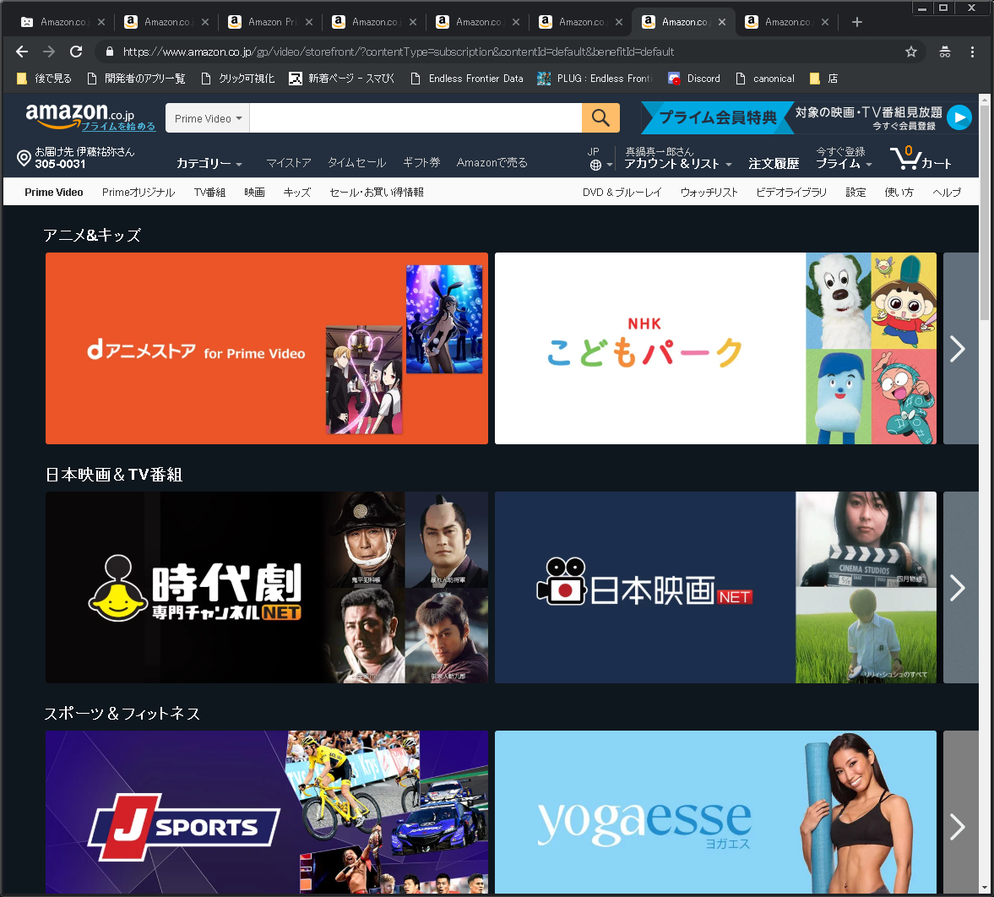Open Endless Frontier Data bookmark
The image size is (994, 897).
pyautogui.click(x=467, y=79)
